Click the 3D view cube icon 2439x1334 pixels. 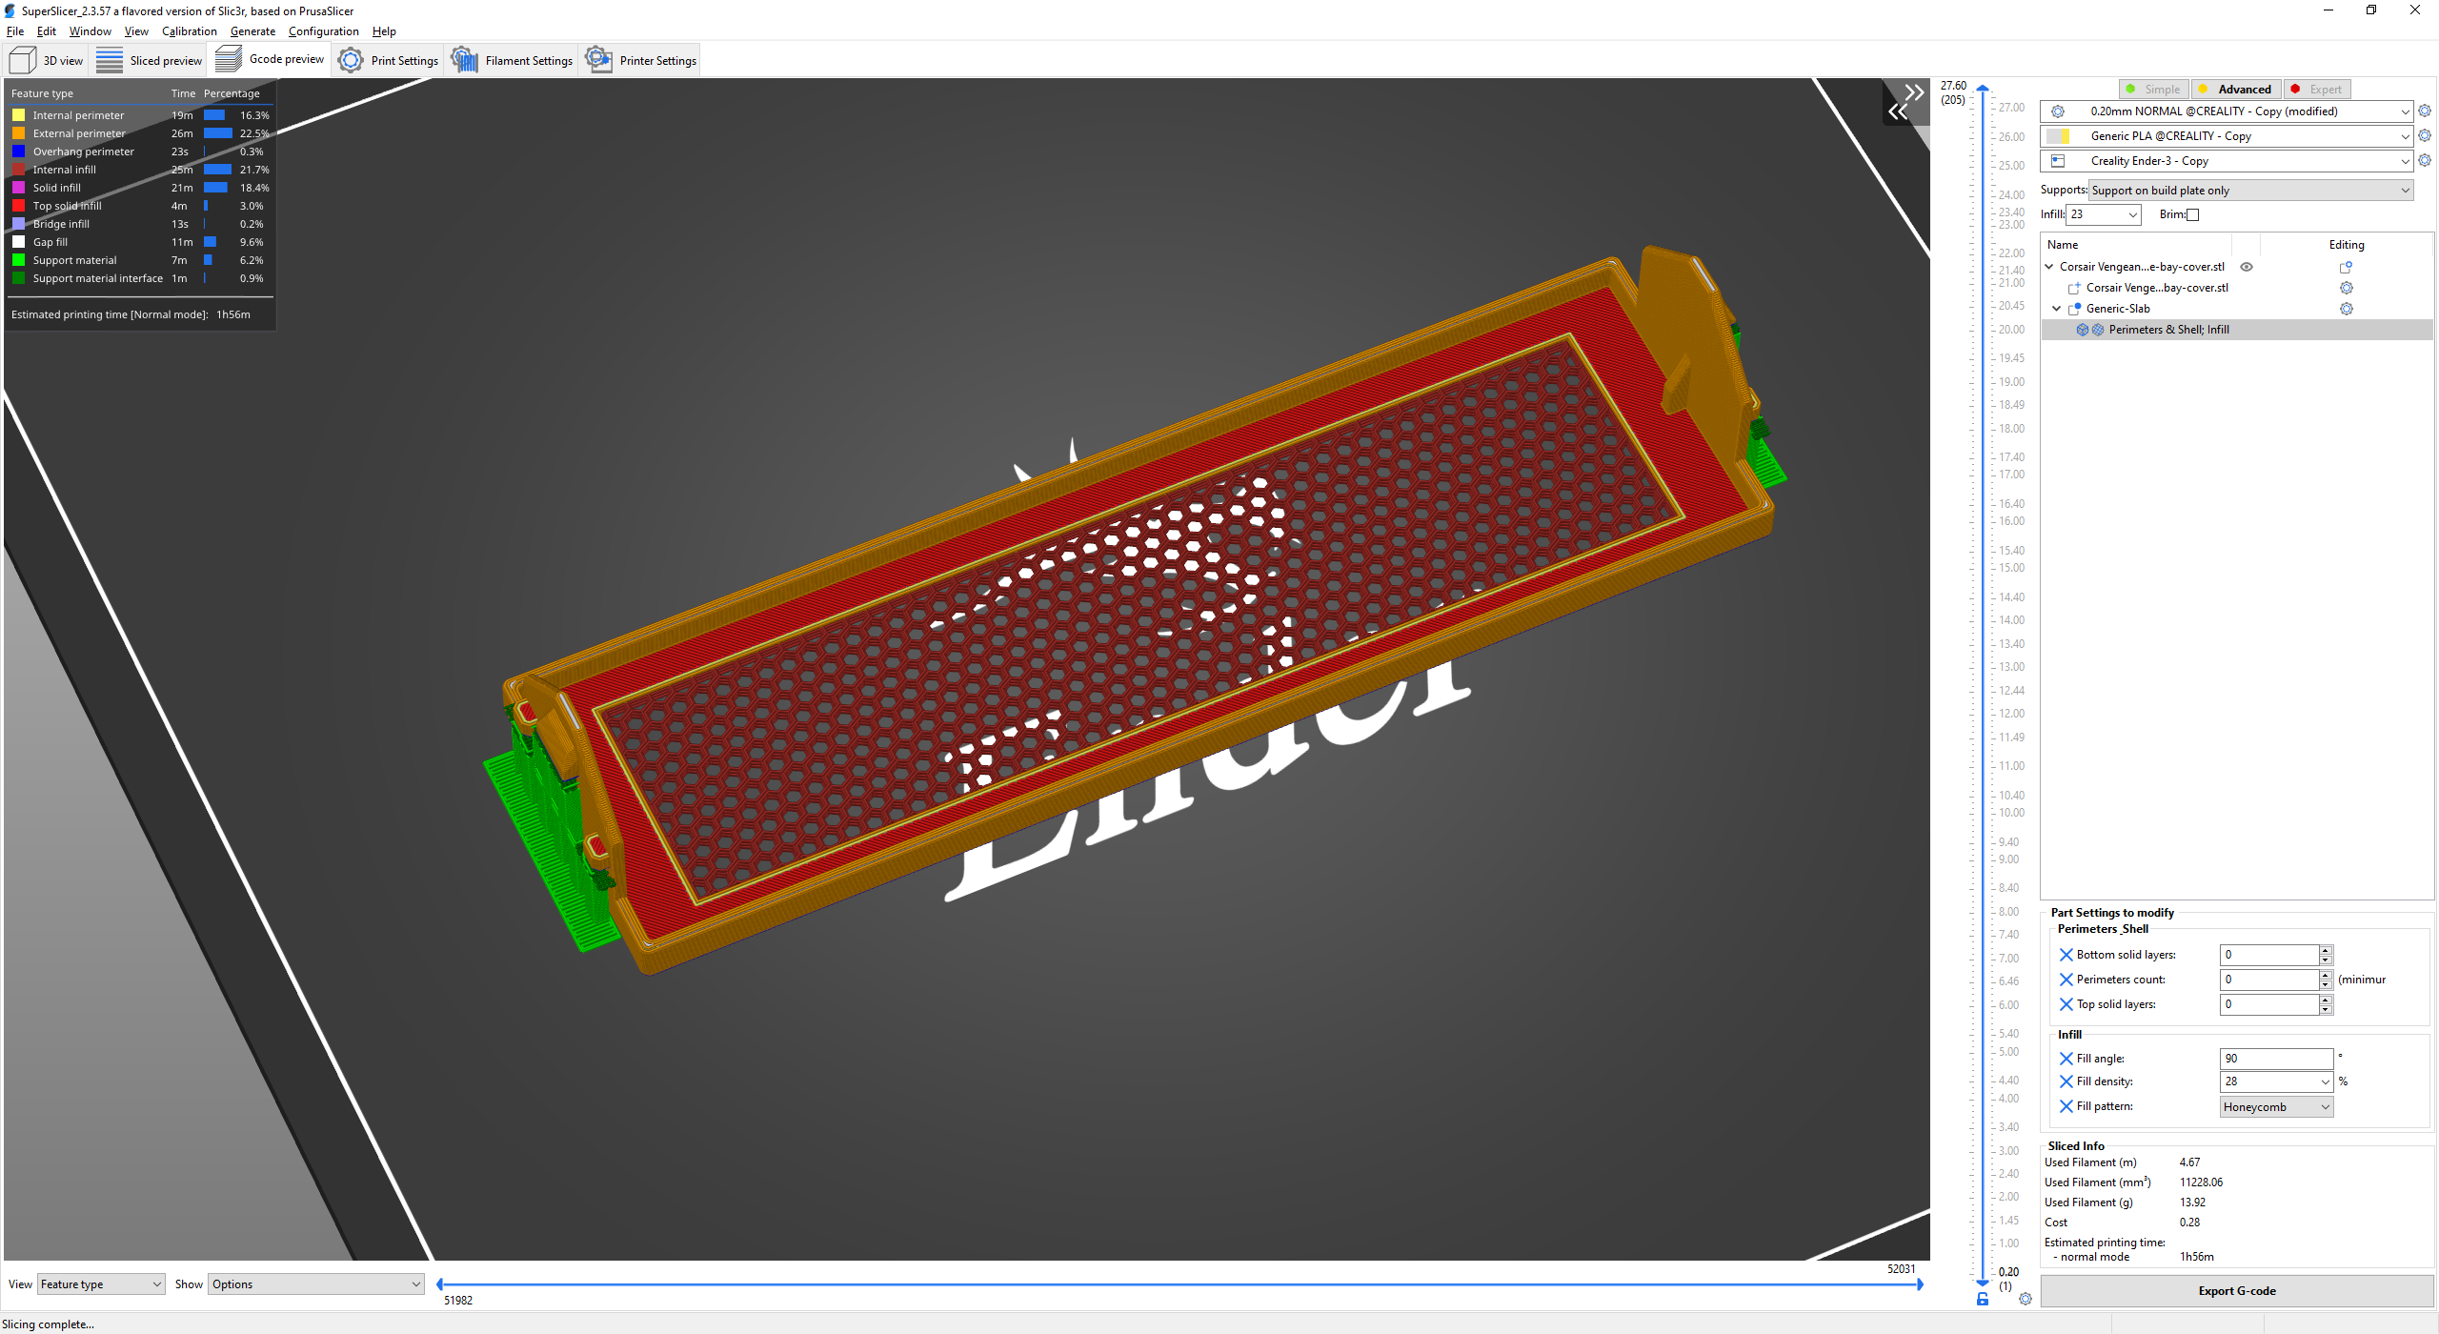coord(23,60)
